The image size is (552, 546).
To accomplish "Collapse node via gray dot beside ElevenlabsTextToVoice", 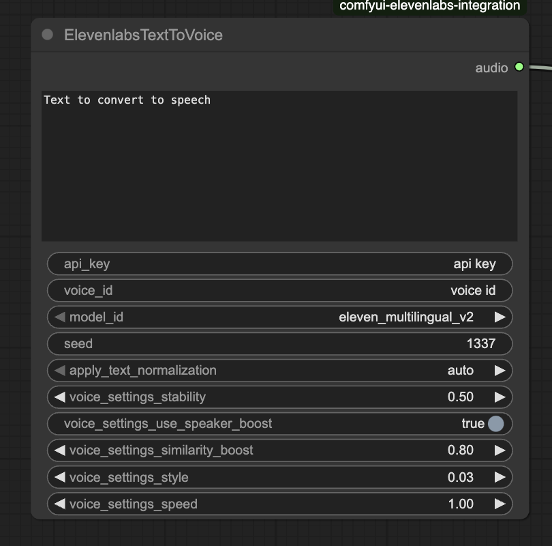I will point(47,35).
